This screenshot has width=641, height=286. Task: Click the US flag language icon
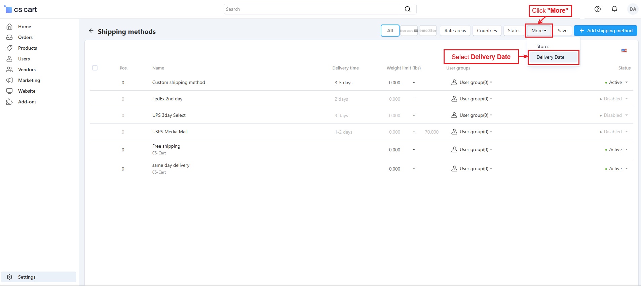click(624, 50)
